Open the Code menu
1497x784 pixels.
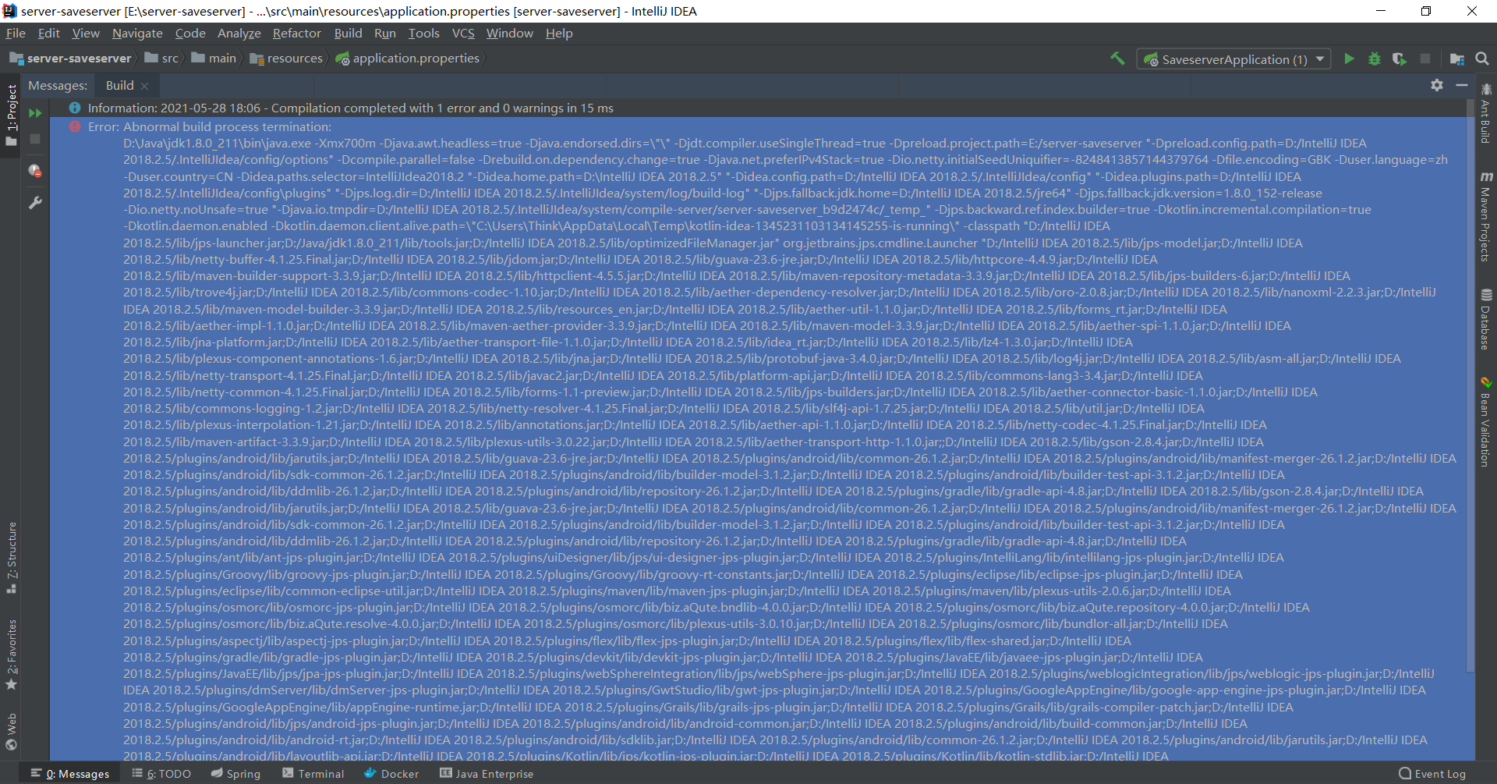click(x=190, y=33)
